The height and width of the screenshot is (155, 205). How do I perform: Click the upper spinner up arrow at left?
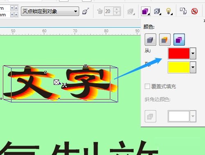tap(16, 8)
